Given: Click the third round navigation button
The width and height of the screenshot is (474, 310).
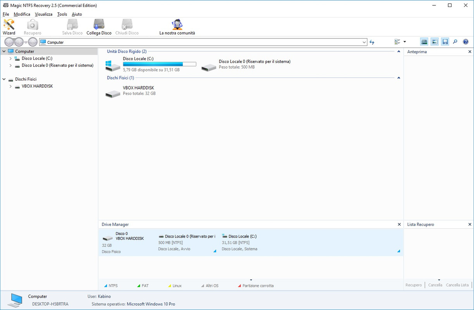Looking at the screenshot, I should point(33,42).
